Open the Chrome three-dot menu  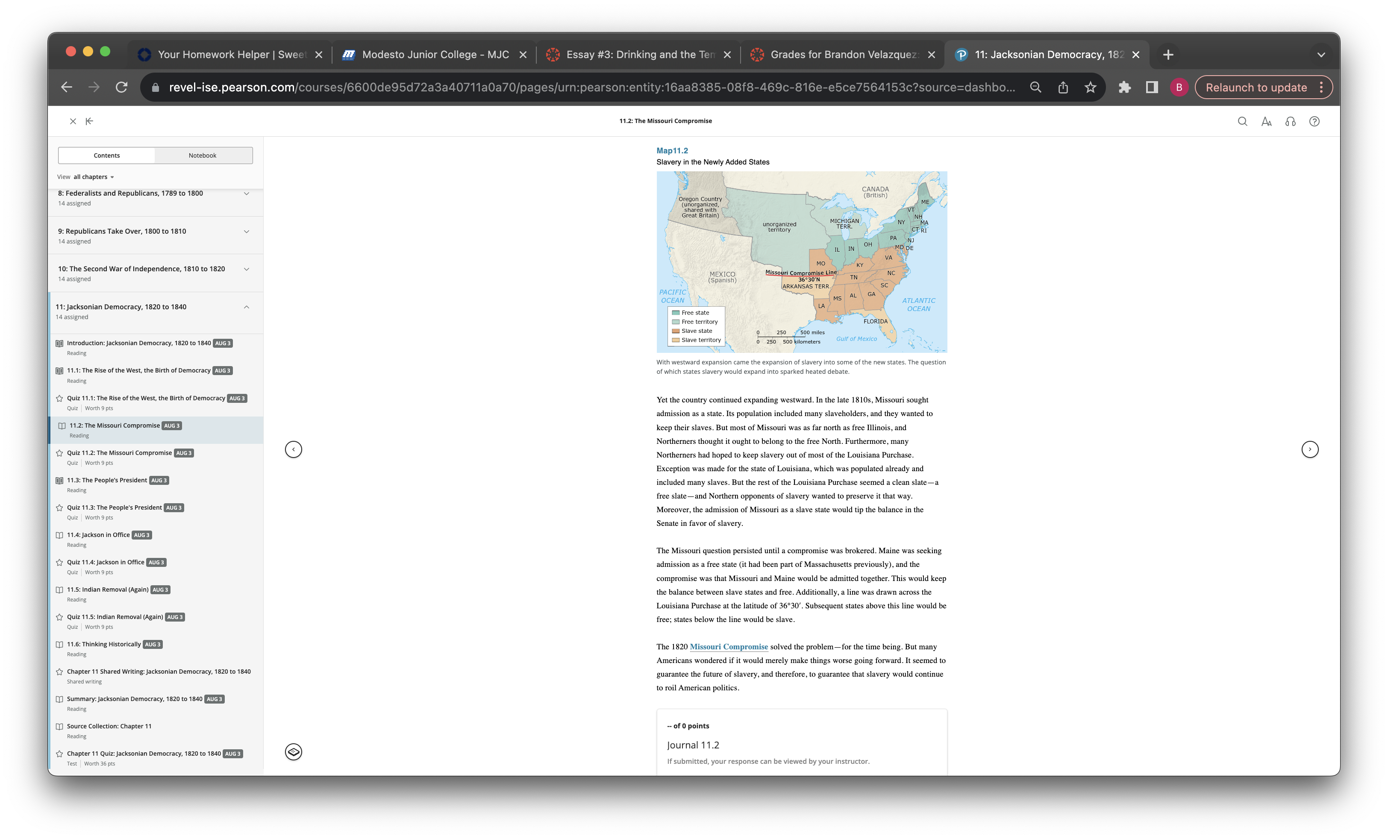pos(1321,87)
